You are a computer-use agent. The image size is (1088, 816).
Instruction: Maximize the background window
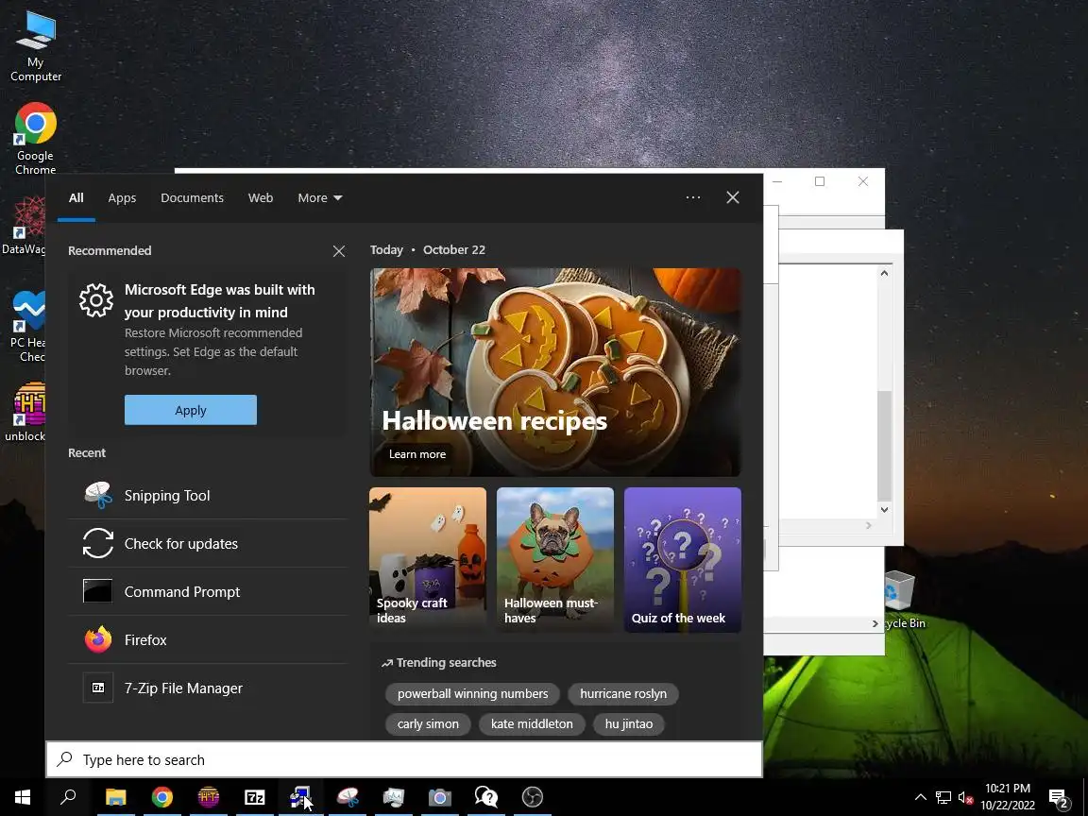tap(820, 181)
